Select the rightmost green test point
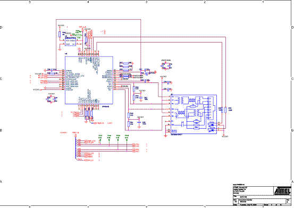Screen dimensions: 294x208 127,139
